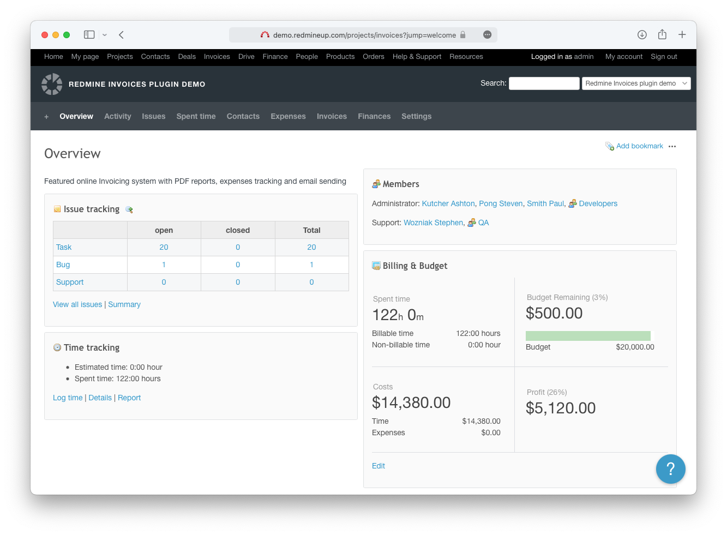The image size is (727, 535).
Task: Click the Safari share icon
Action: coord(662,35)
